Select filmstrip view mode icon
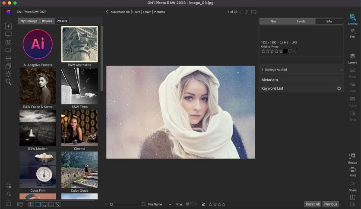Viewport: 361px width, 209px height. (x=44, y=204)
